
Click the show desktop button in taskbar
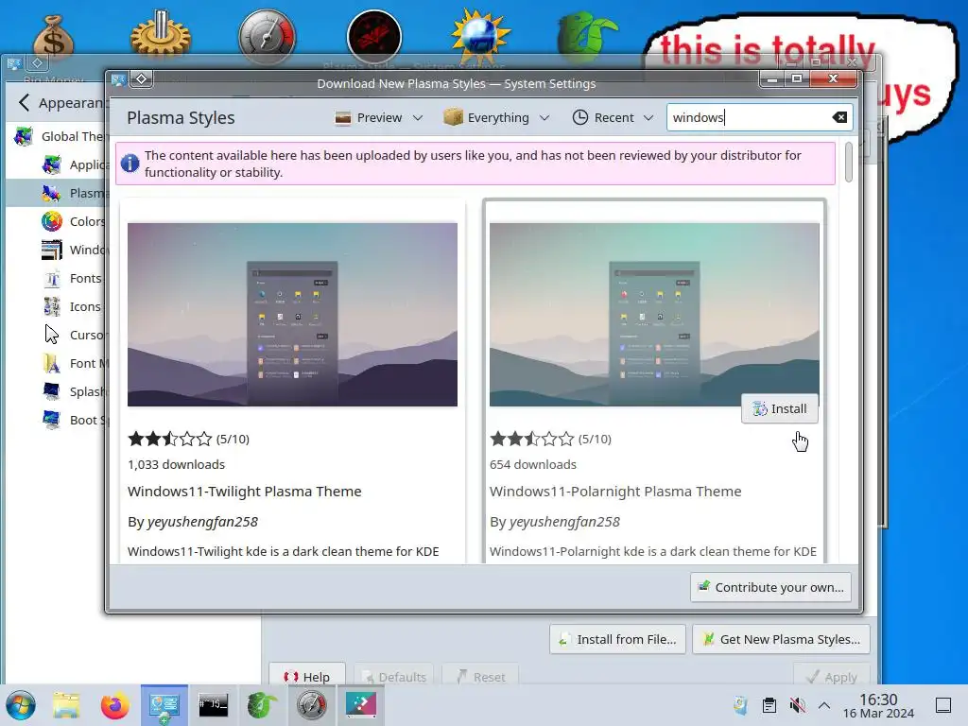943,705
